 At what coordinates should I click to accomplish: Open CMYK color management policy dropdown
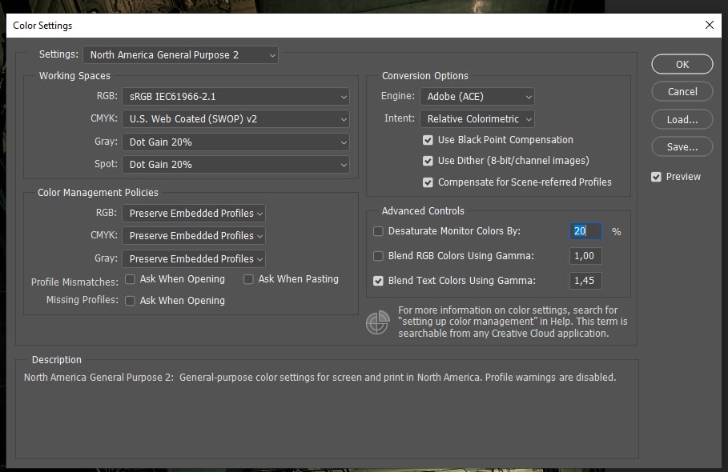point(194,235)
